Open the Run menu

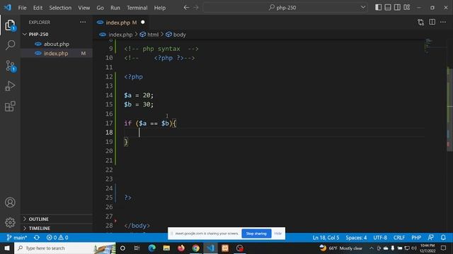[x=115, y=8]
